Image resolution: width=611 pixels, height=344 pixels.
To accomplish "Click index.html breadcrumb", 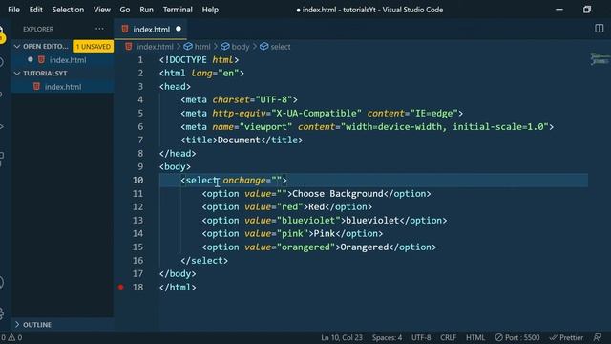I will [155, 47].
